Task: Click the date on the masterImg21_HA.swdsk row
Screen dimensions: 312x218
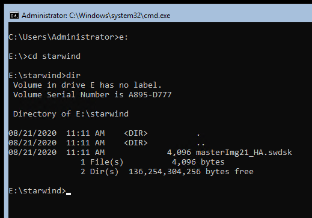Action: (x=32, y=153)
